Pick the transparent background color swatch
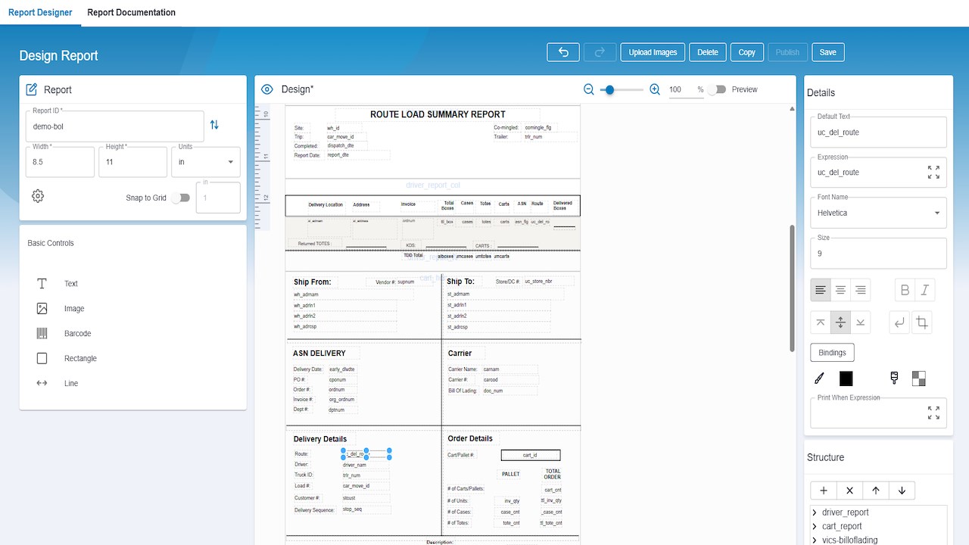Viewport: 969px width, 545px height. 919,378
